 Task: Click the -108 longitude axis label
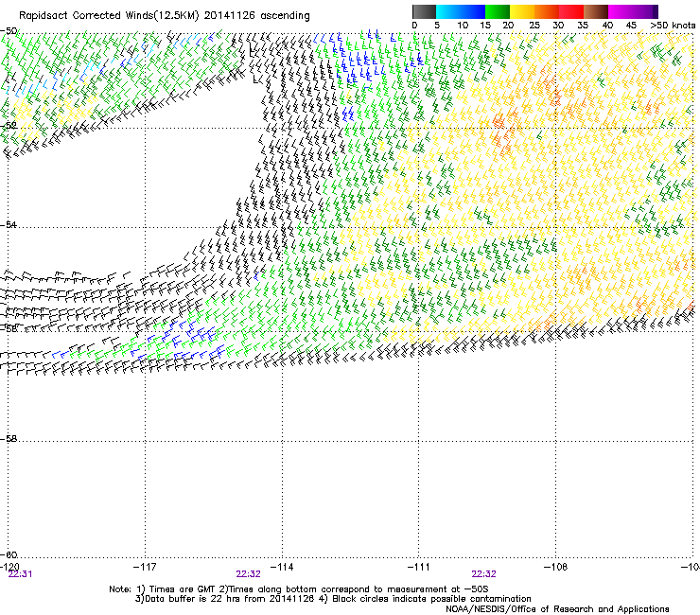(556, 567)
